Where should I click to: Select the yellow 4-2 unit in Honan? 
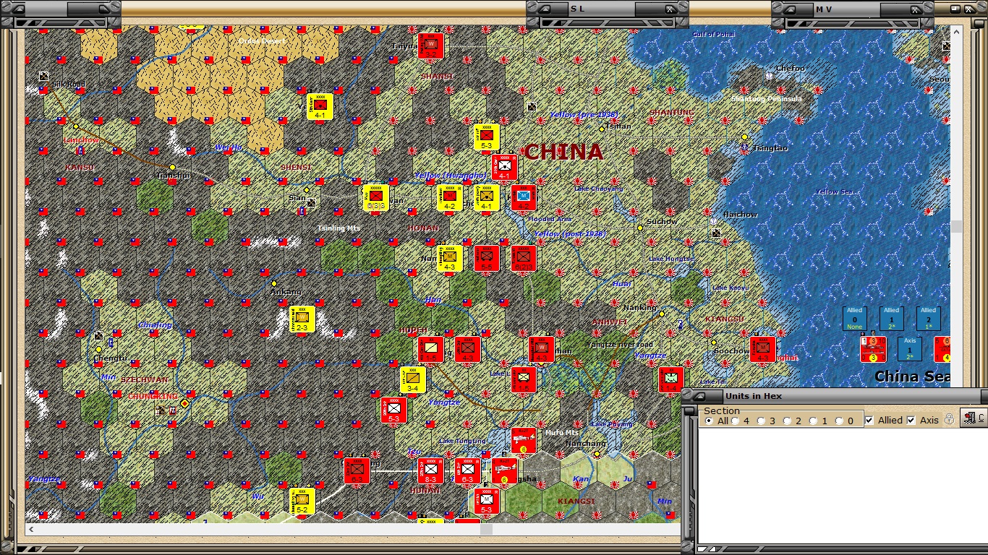[x=450, y=198]
